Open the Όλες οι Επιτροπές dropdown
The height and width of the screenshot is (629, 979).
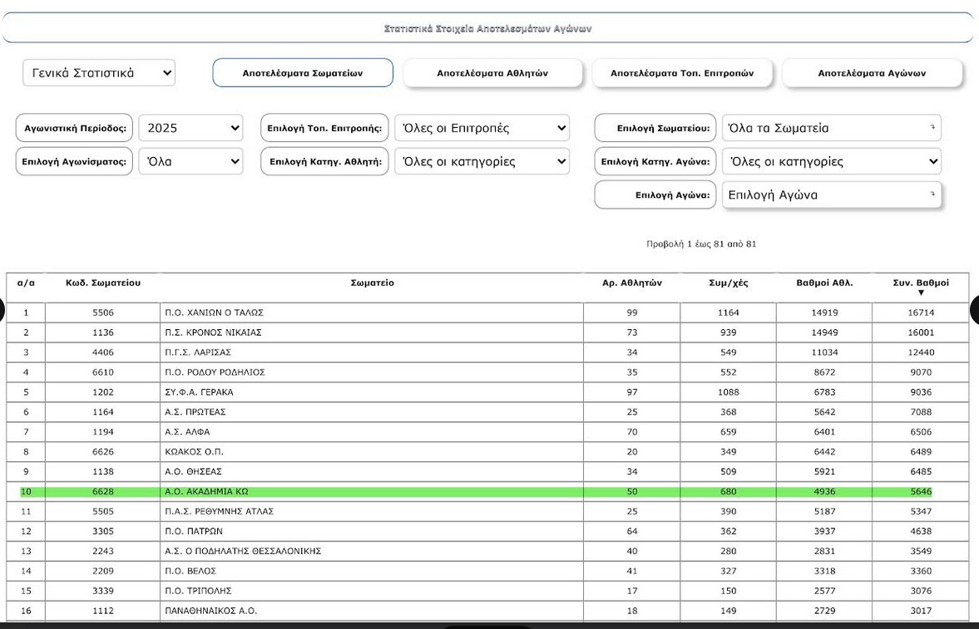482,128
